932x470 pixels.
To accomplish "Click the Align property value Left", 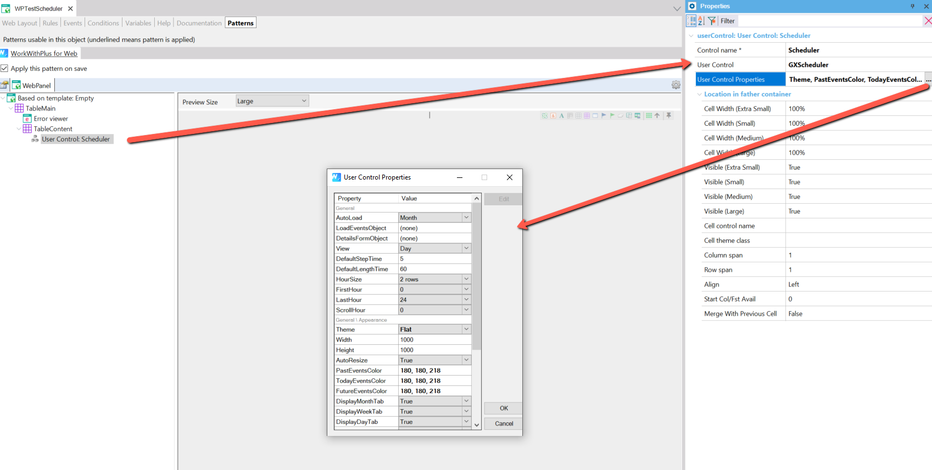I will pyautogui.click(x=859, y=284).
